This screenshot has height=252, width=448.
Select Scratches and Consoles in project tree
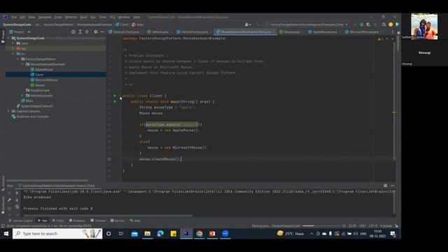[x=32, y=117]
